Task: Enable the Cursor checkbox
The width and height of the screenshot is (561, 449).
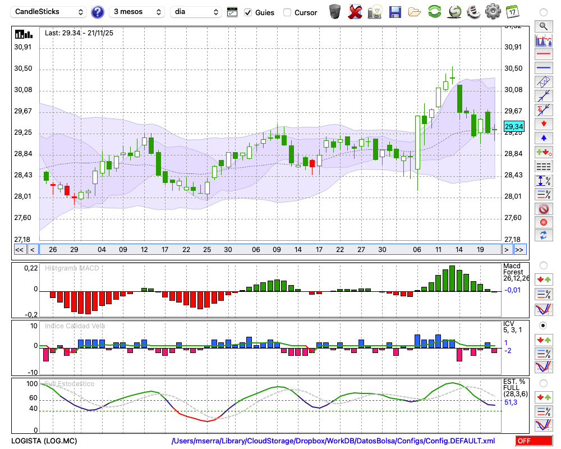Action: coord(287,12)
